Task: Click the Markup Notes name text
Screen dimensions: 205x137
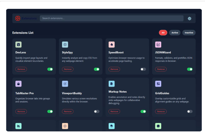Action: point(117,92)
